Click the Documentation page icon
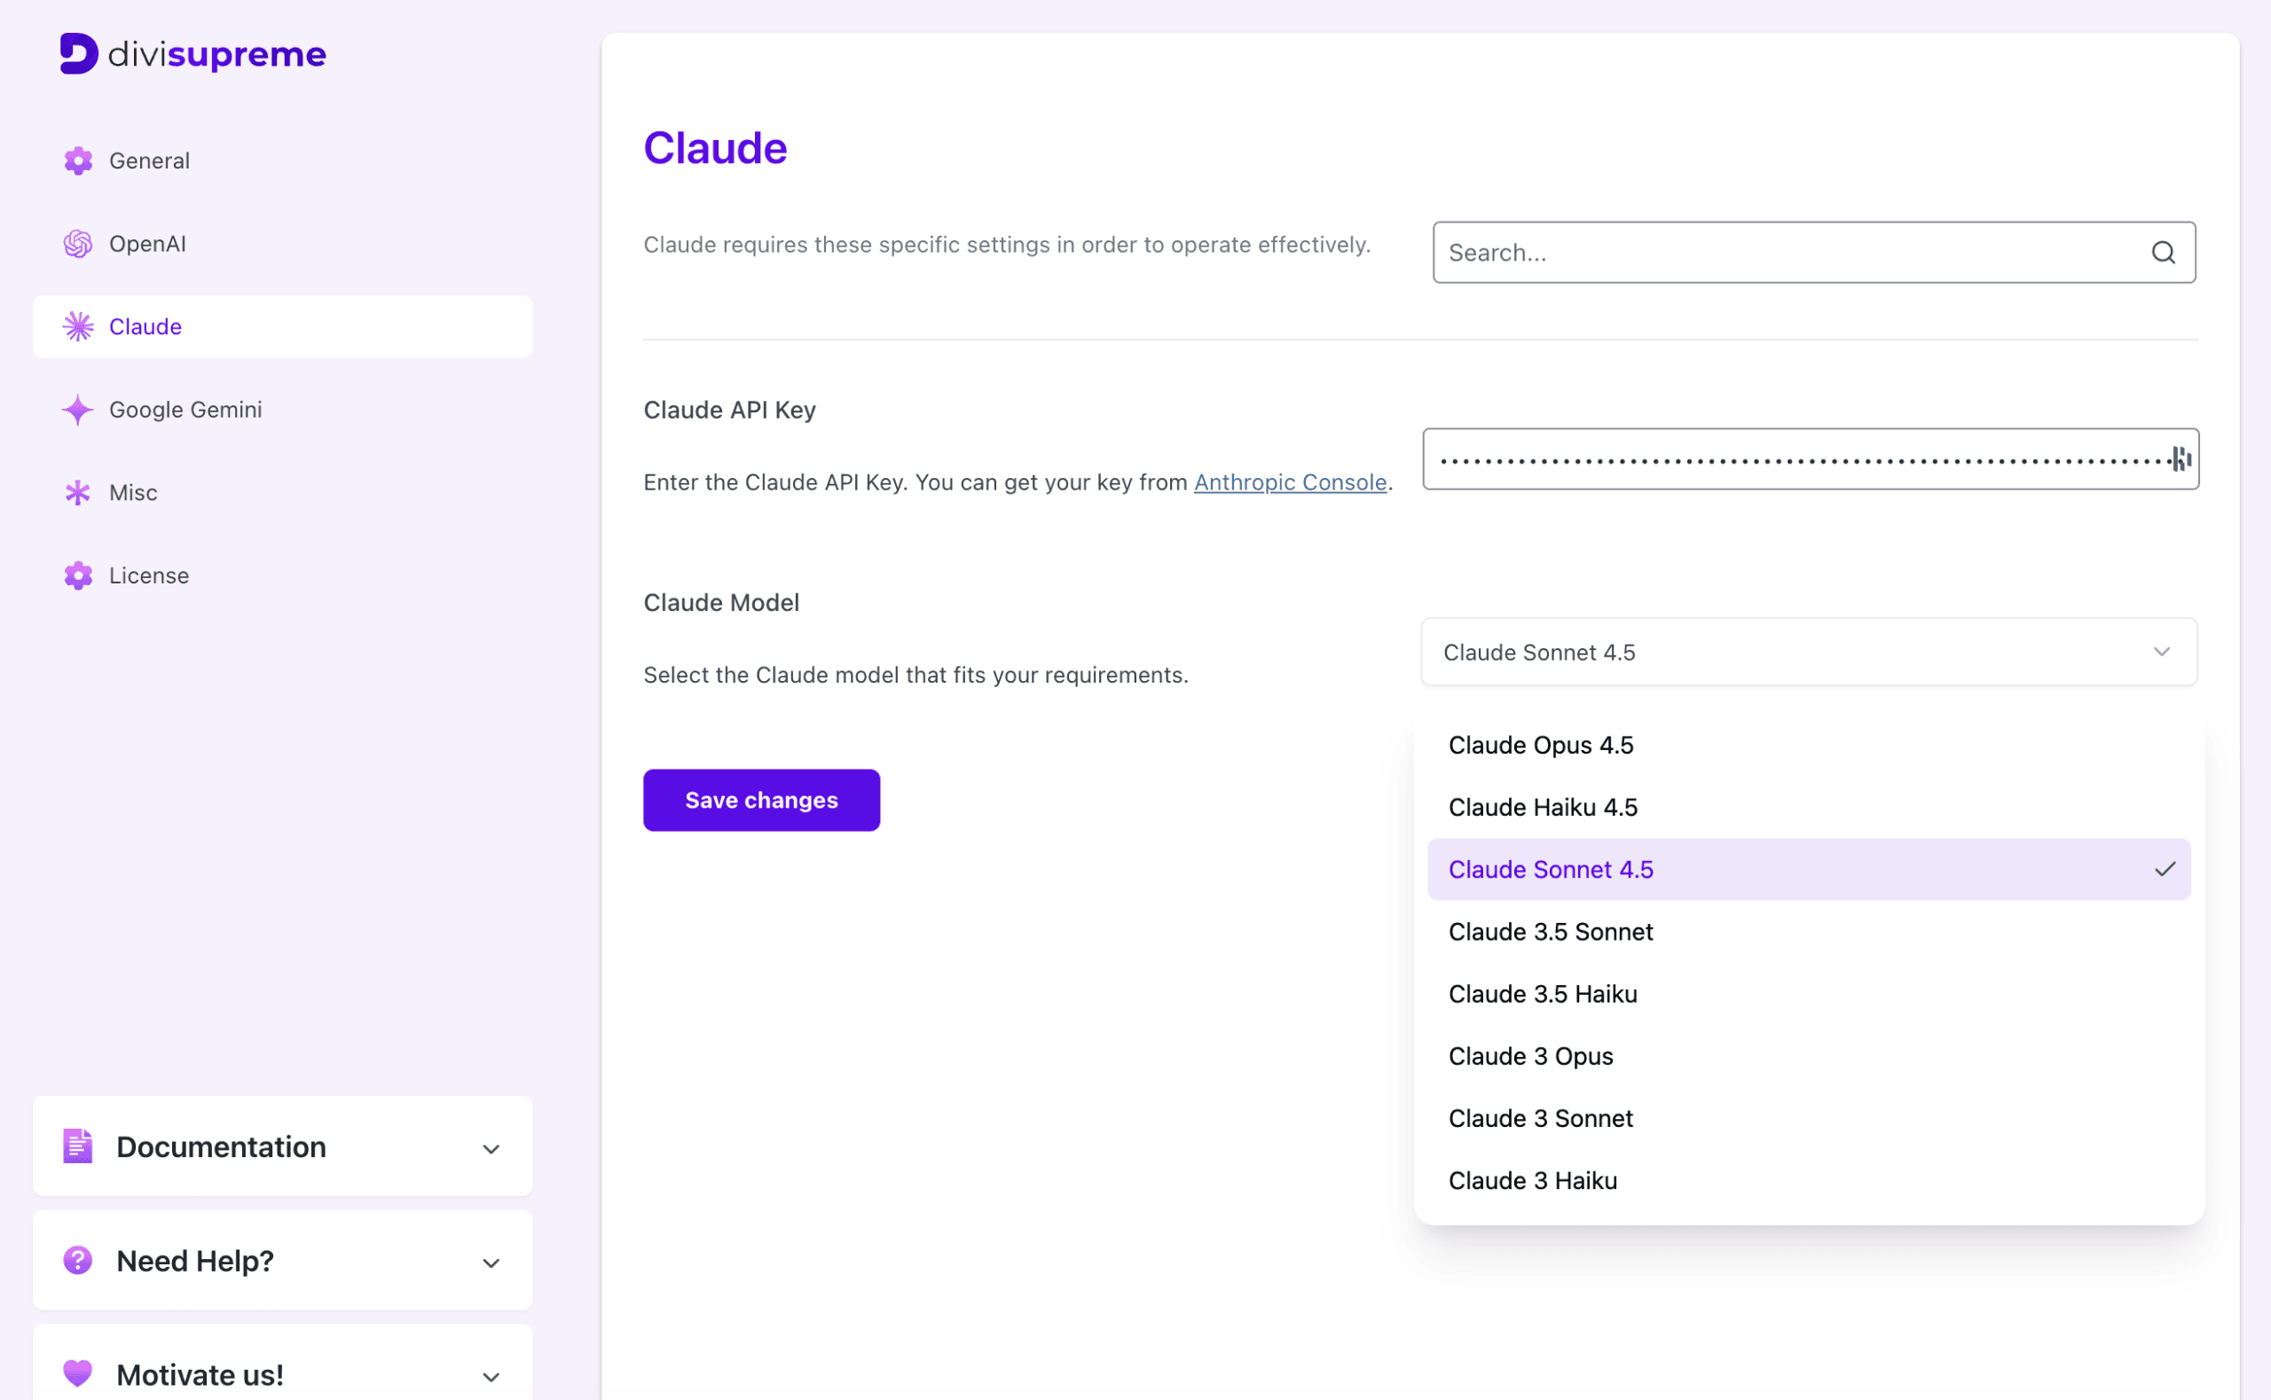 [x=78, y=1146]
